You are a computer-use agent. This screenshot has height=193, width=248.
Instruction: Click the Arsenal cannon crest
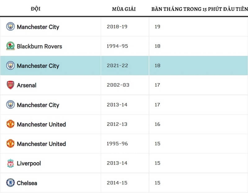11,85
